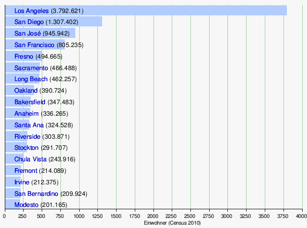Image resolution: width=307 pixels, height=228 pixels.
Task: Select the population value (945.942)
Action: [x=56, y=33]
